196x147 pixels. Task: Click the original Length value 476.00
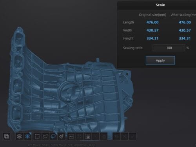pos(152,22)
